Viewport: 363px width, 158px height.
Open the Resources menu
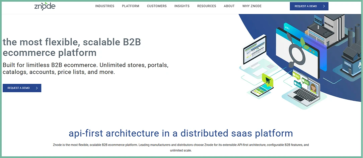pos(207,6)
